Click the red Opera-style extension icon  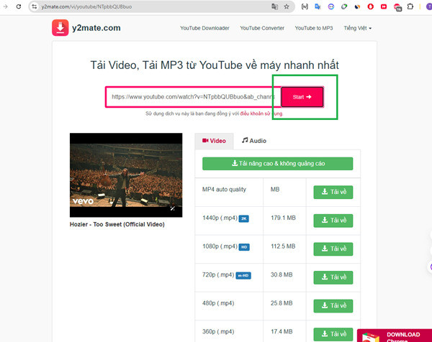click(x=371, y=6)
